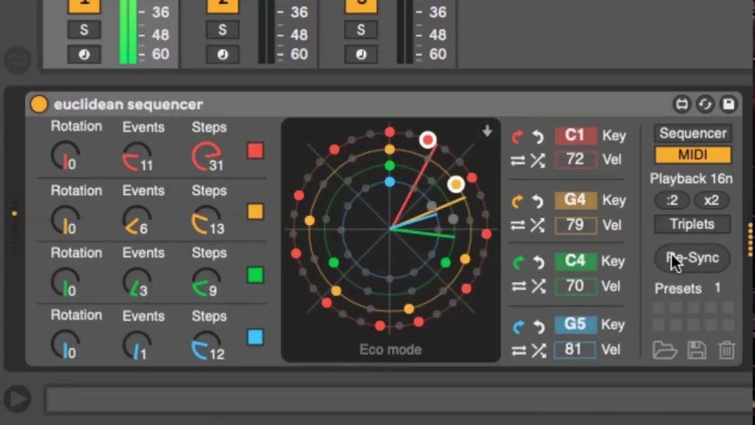
Task: Click the velocity field showing 81
Action: 575,349
